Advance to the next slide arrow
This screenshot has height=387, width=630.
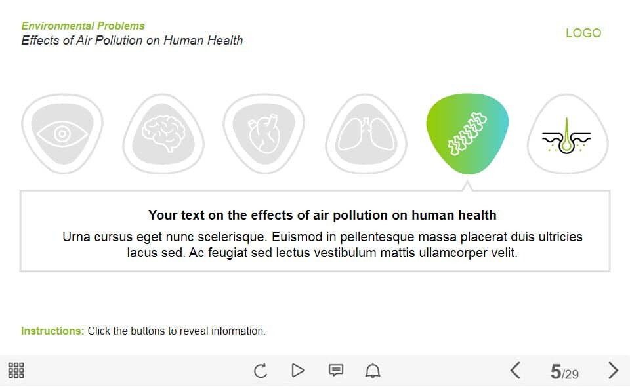click(613, 370)
